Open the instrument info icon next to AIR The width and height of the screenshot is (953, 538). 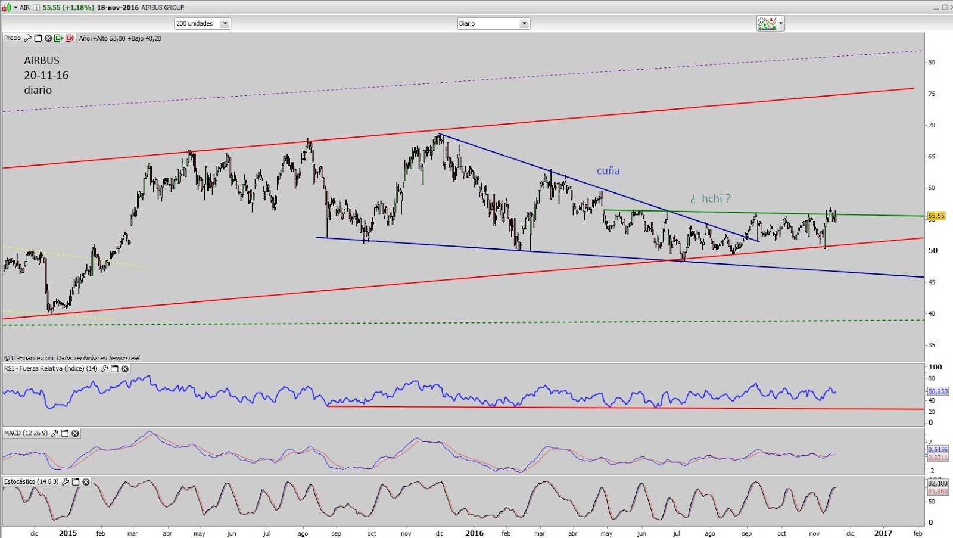pos(36,7)
